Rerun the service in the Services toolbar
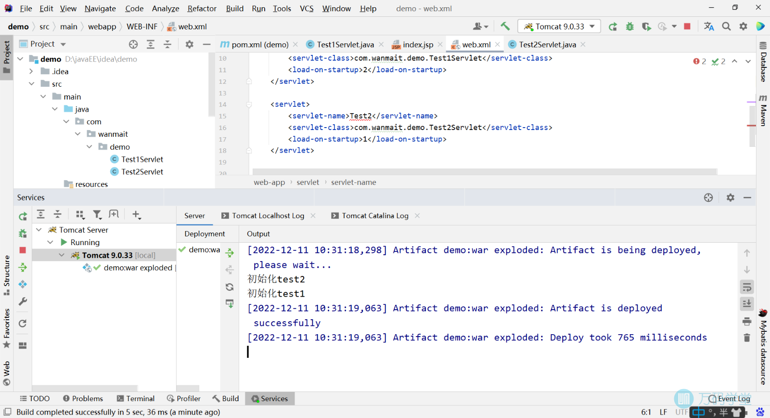Screen dimensions: 770x418 (23, 217)
